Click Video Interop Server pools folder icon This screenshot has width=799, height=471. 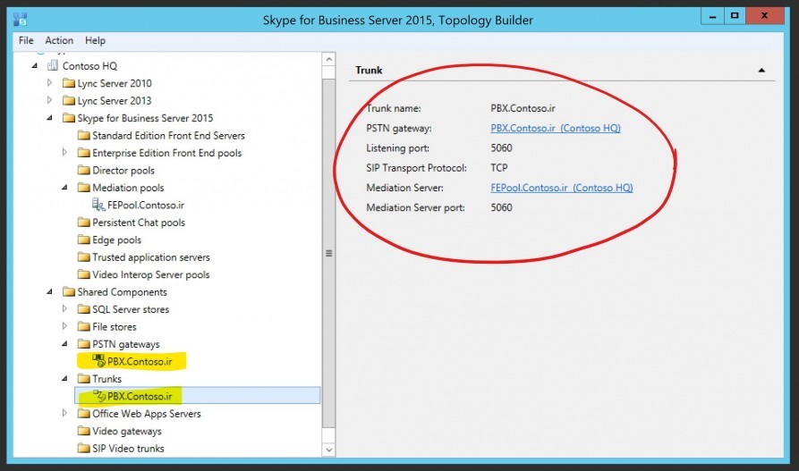click(x=83, y=274)
